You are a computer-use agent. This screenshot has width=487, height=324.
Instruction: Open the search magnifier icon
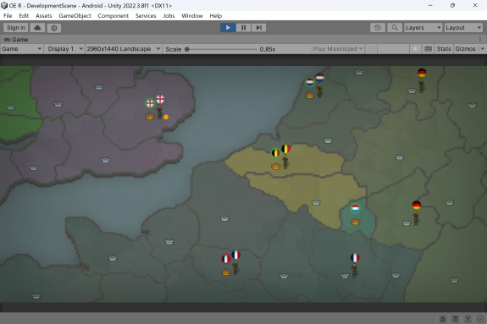point(395,28)
